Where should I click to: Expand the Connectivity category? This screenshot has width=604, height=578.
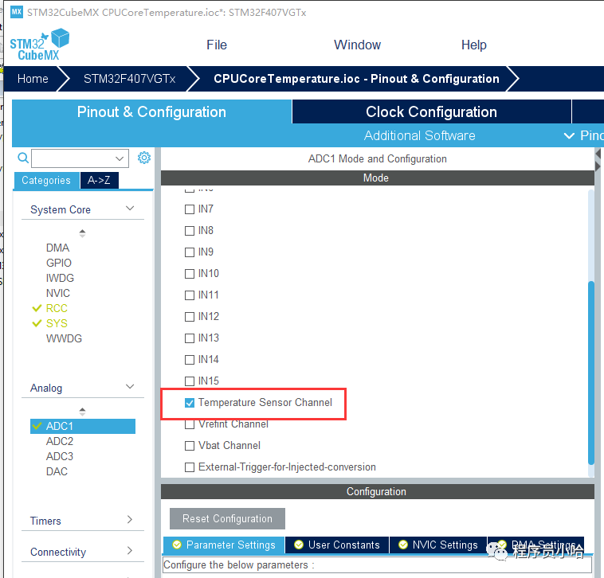coord(130,551)
